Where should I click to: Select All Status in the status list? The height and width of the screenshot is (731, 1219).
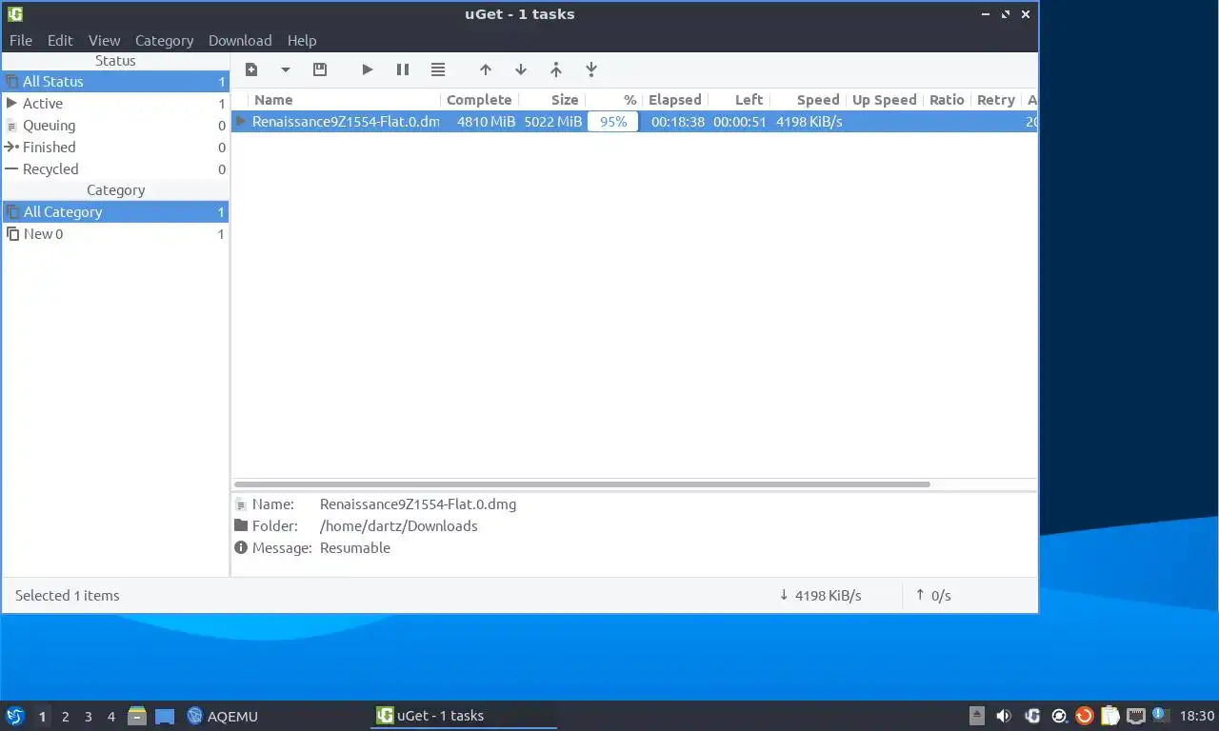click(115, 82)
